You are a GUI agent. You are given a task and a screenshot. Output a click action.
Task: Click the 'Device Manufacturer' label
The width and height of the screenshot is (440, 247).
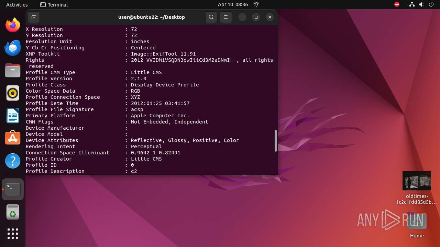(55, 128)
